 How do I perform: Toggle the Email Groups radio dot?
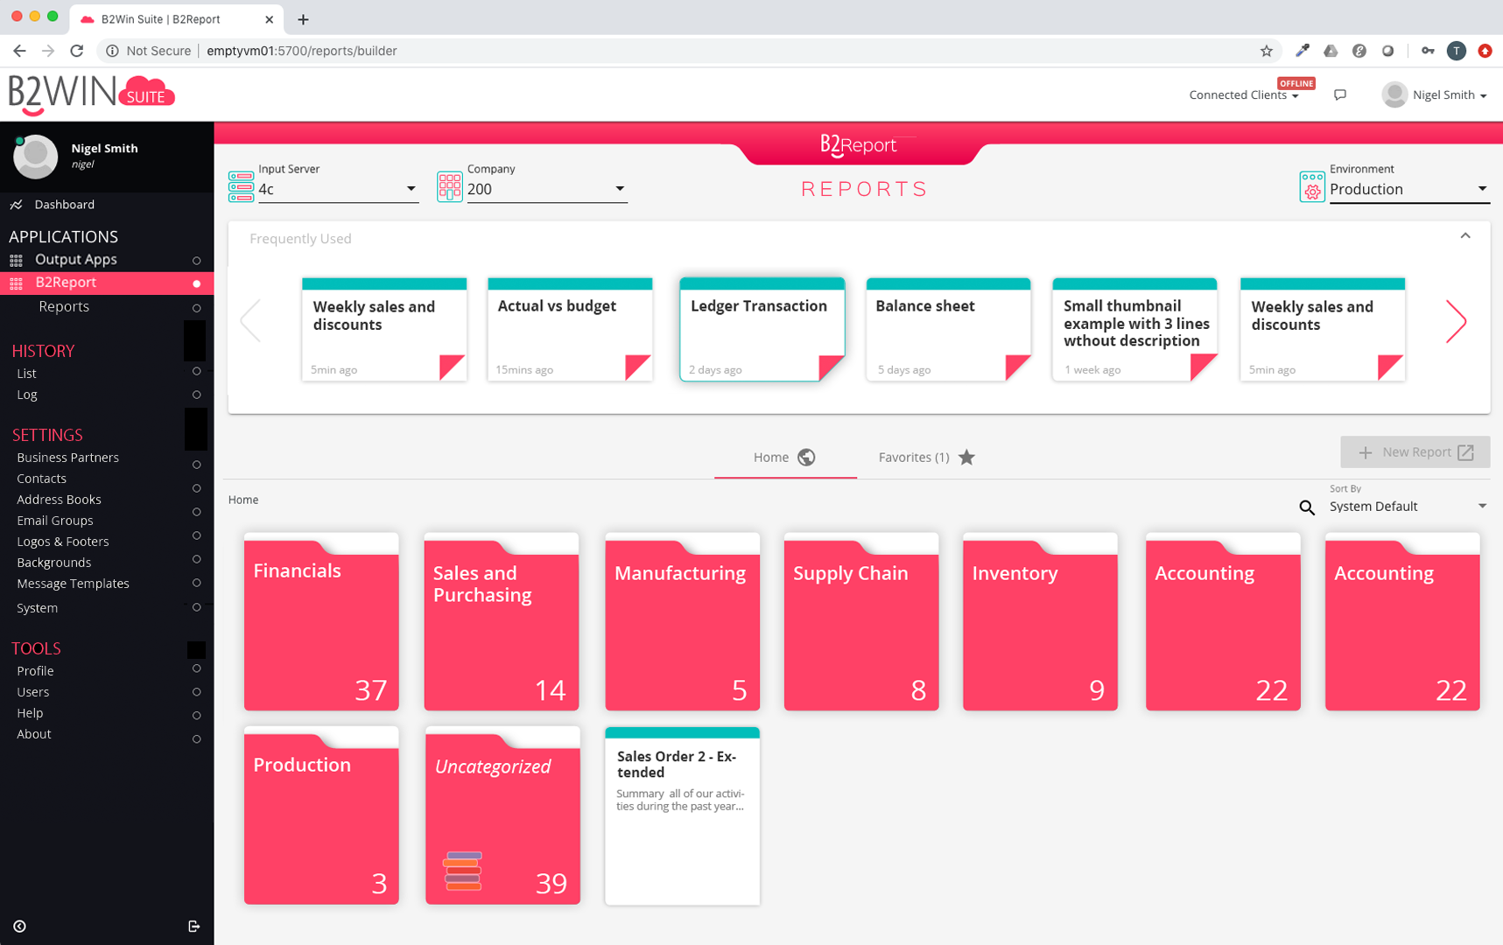[196, 535]
